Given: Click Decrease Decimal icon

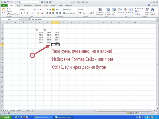Looking at the screenshot, I should pos(94,13).
